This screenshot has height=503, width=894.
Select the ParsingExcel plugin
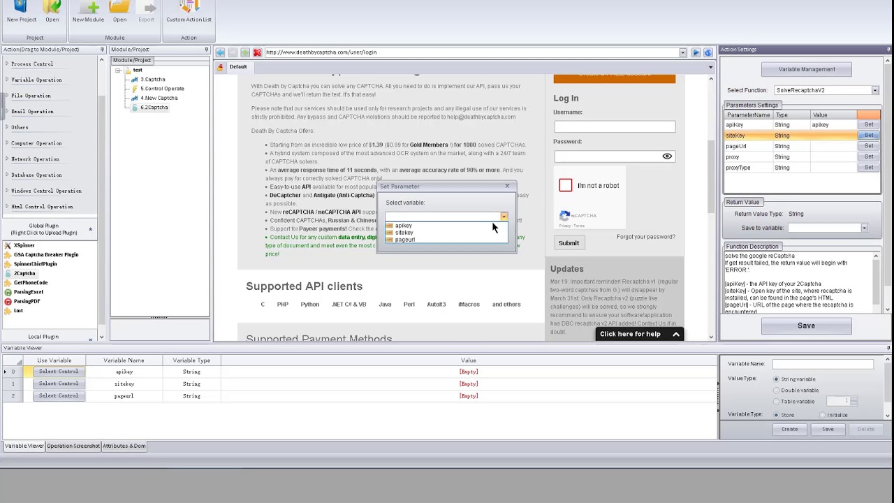(28, 292)
